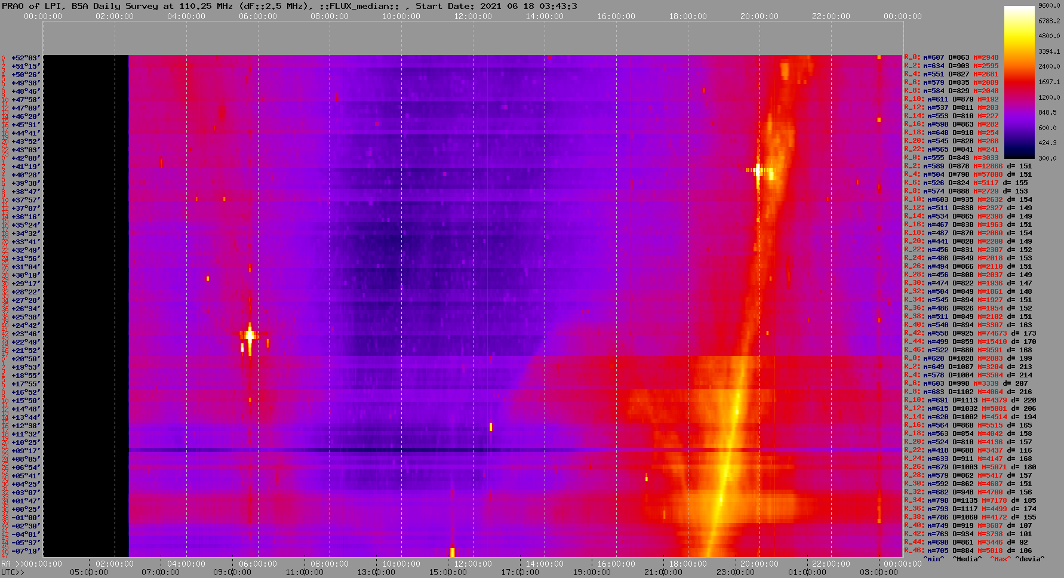Click the UTC 17:00:00 tick label
This screenshot has width=1064, height=578.
pyautogui.click(x=519, y=572)
